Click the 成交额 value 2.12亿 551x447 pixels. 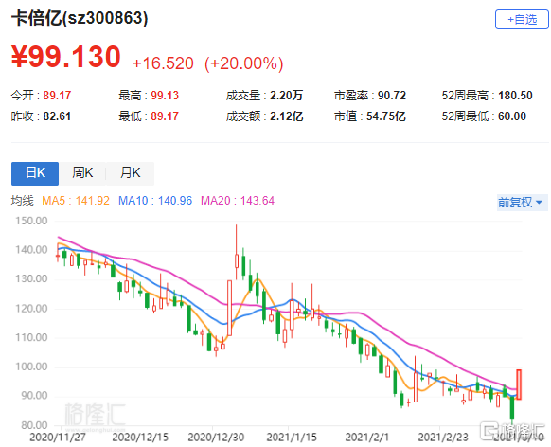pos(287,116)
